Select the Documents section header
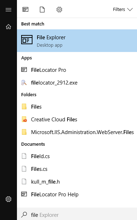 [x=33, y=144]
